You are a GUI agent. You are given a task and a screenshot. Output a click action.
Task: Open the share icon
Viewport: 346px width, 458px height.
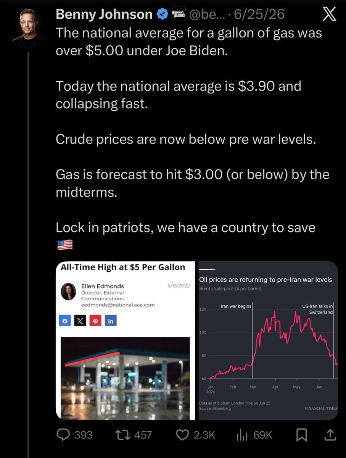[x=330, y=434]
